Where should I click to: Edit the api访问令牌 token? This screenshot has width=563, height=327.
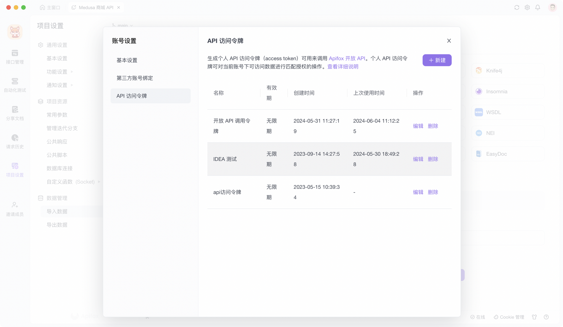pyautogui.click(x=418, y=192)
